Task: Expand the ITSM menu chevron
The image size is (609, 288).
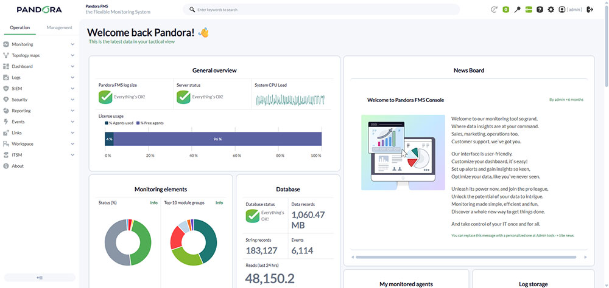Action: pyautogui.click(x=72, y=155)
